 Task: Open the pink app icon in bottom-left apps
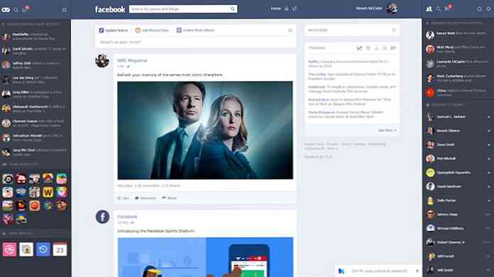[x=9, y=249]
